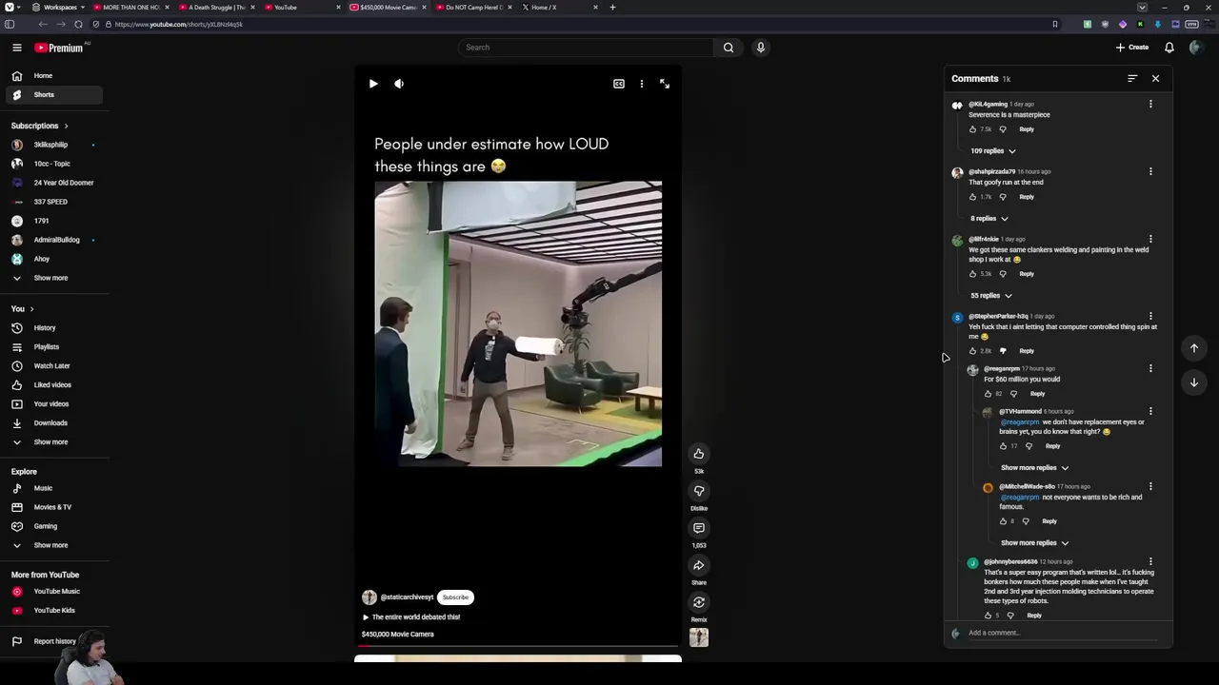Select Shorts in the sidebar

click(53, 95)
